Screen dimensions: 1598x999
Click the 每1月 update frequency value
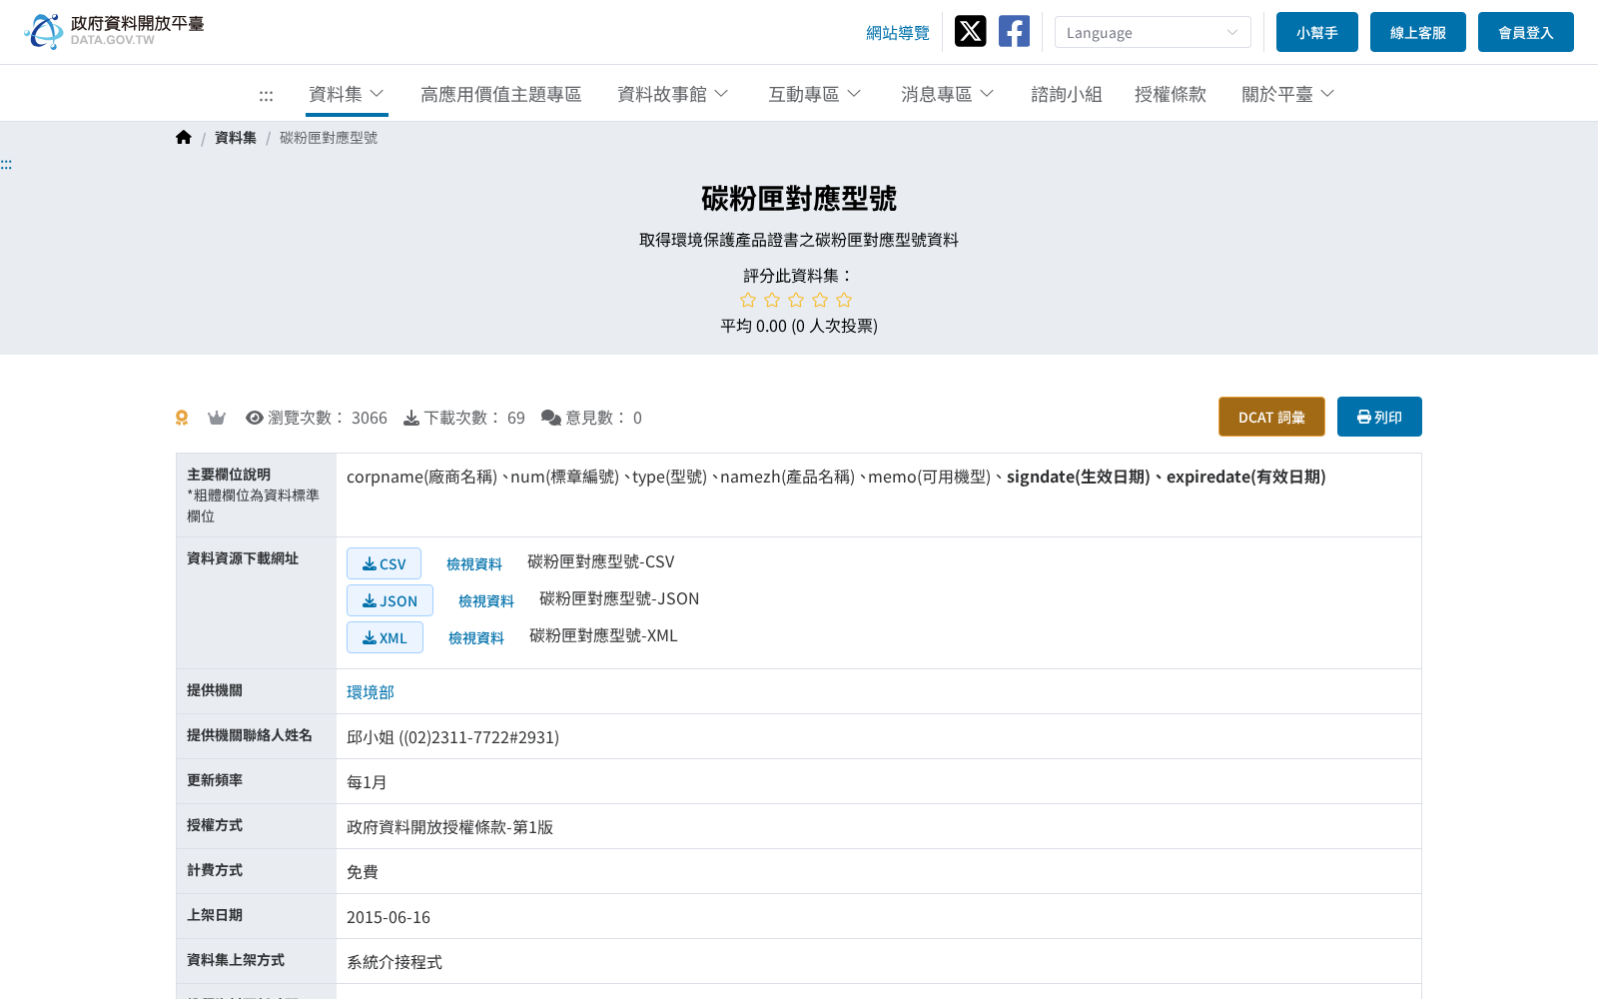pos(367,782)
